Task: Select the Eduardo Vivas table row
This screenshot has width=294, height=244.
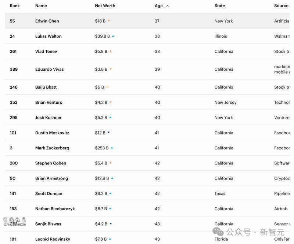Action: [x=147, y=69]
